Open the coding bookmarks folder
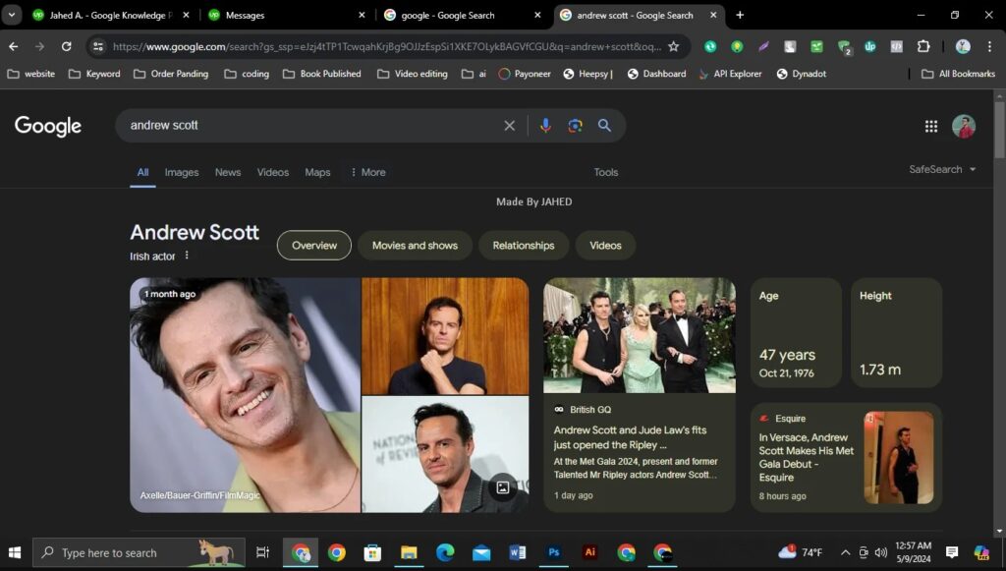This screenshot has height=571, width=1006. (x=247, y=74)
